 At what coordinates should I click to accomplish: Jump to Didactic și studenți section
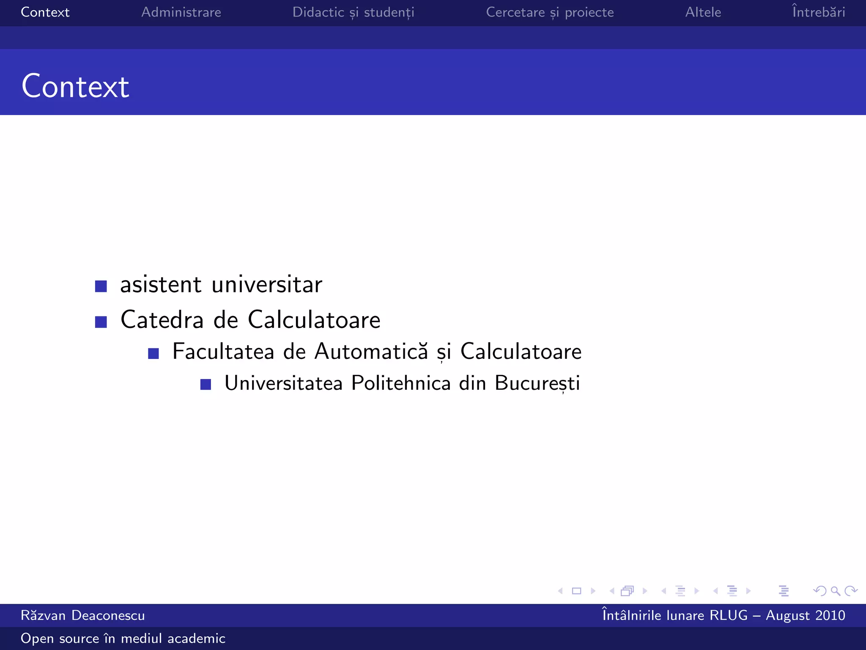[x=353, y=12]
